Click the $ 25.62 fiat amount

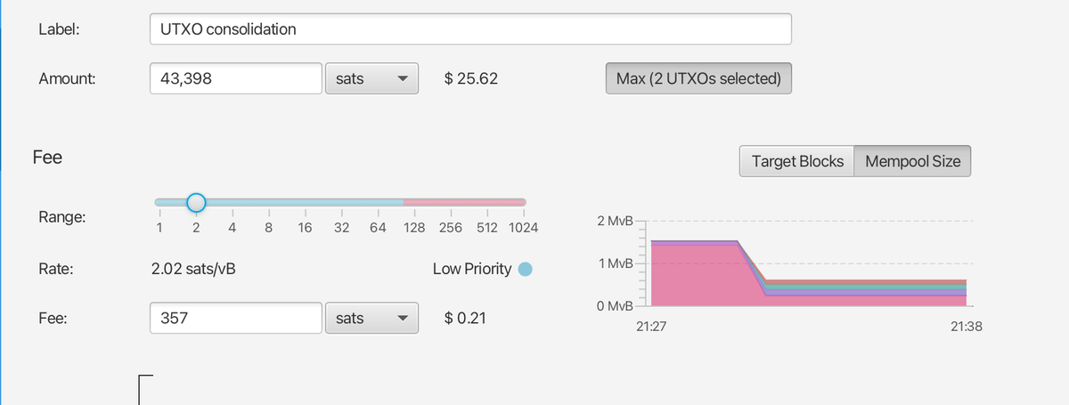[470, 78]
